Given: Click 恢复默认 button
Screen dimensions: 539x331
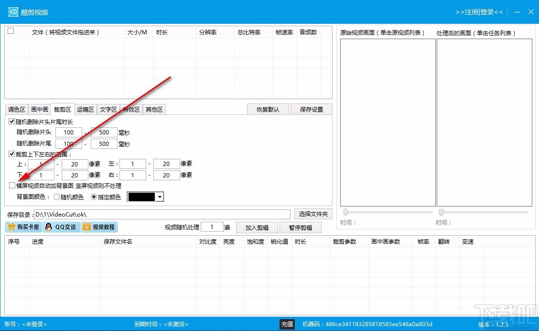Looking at the screenshot, I should (268, 109).
